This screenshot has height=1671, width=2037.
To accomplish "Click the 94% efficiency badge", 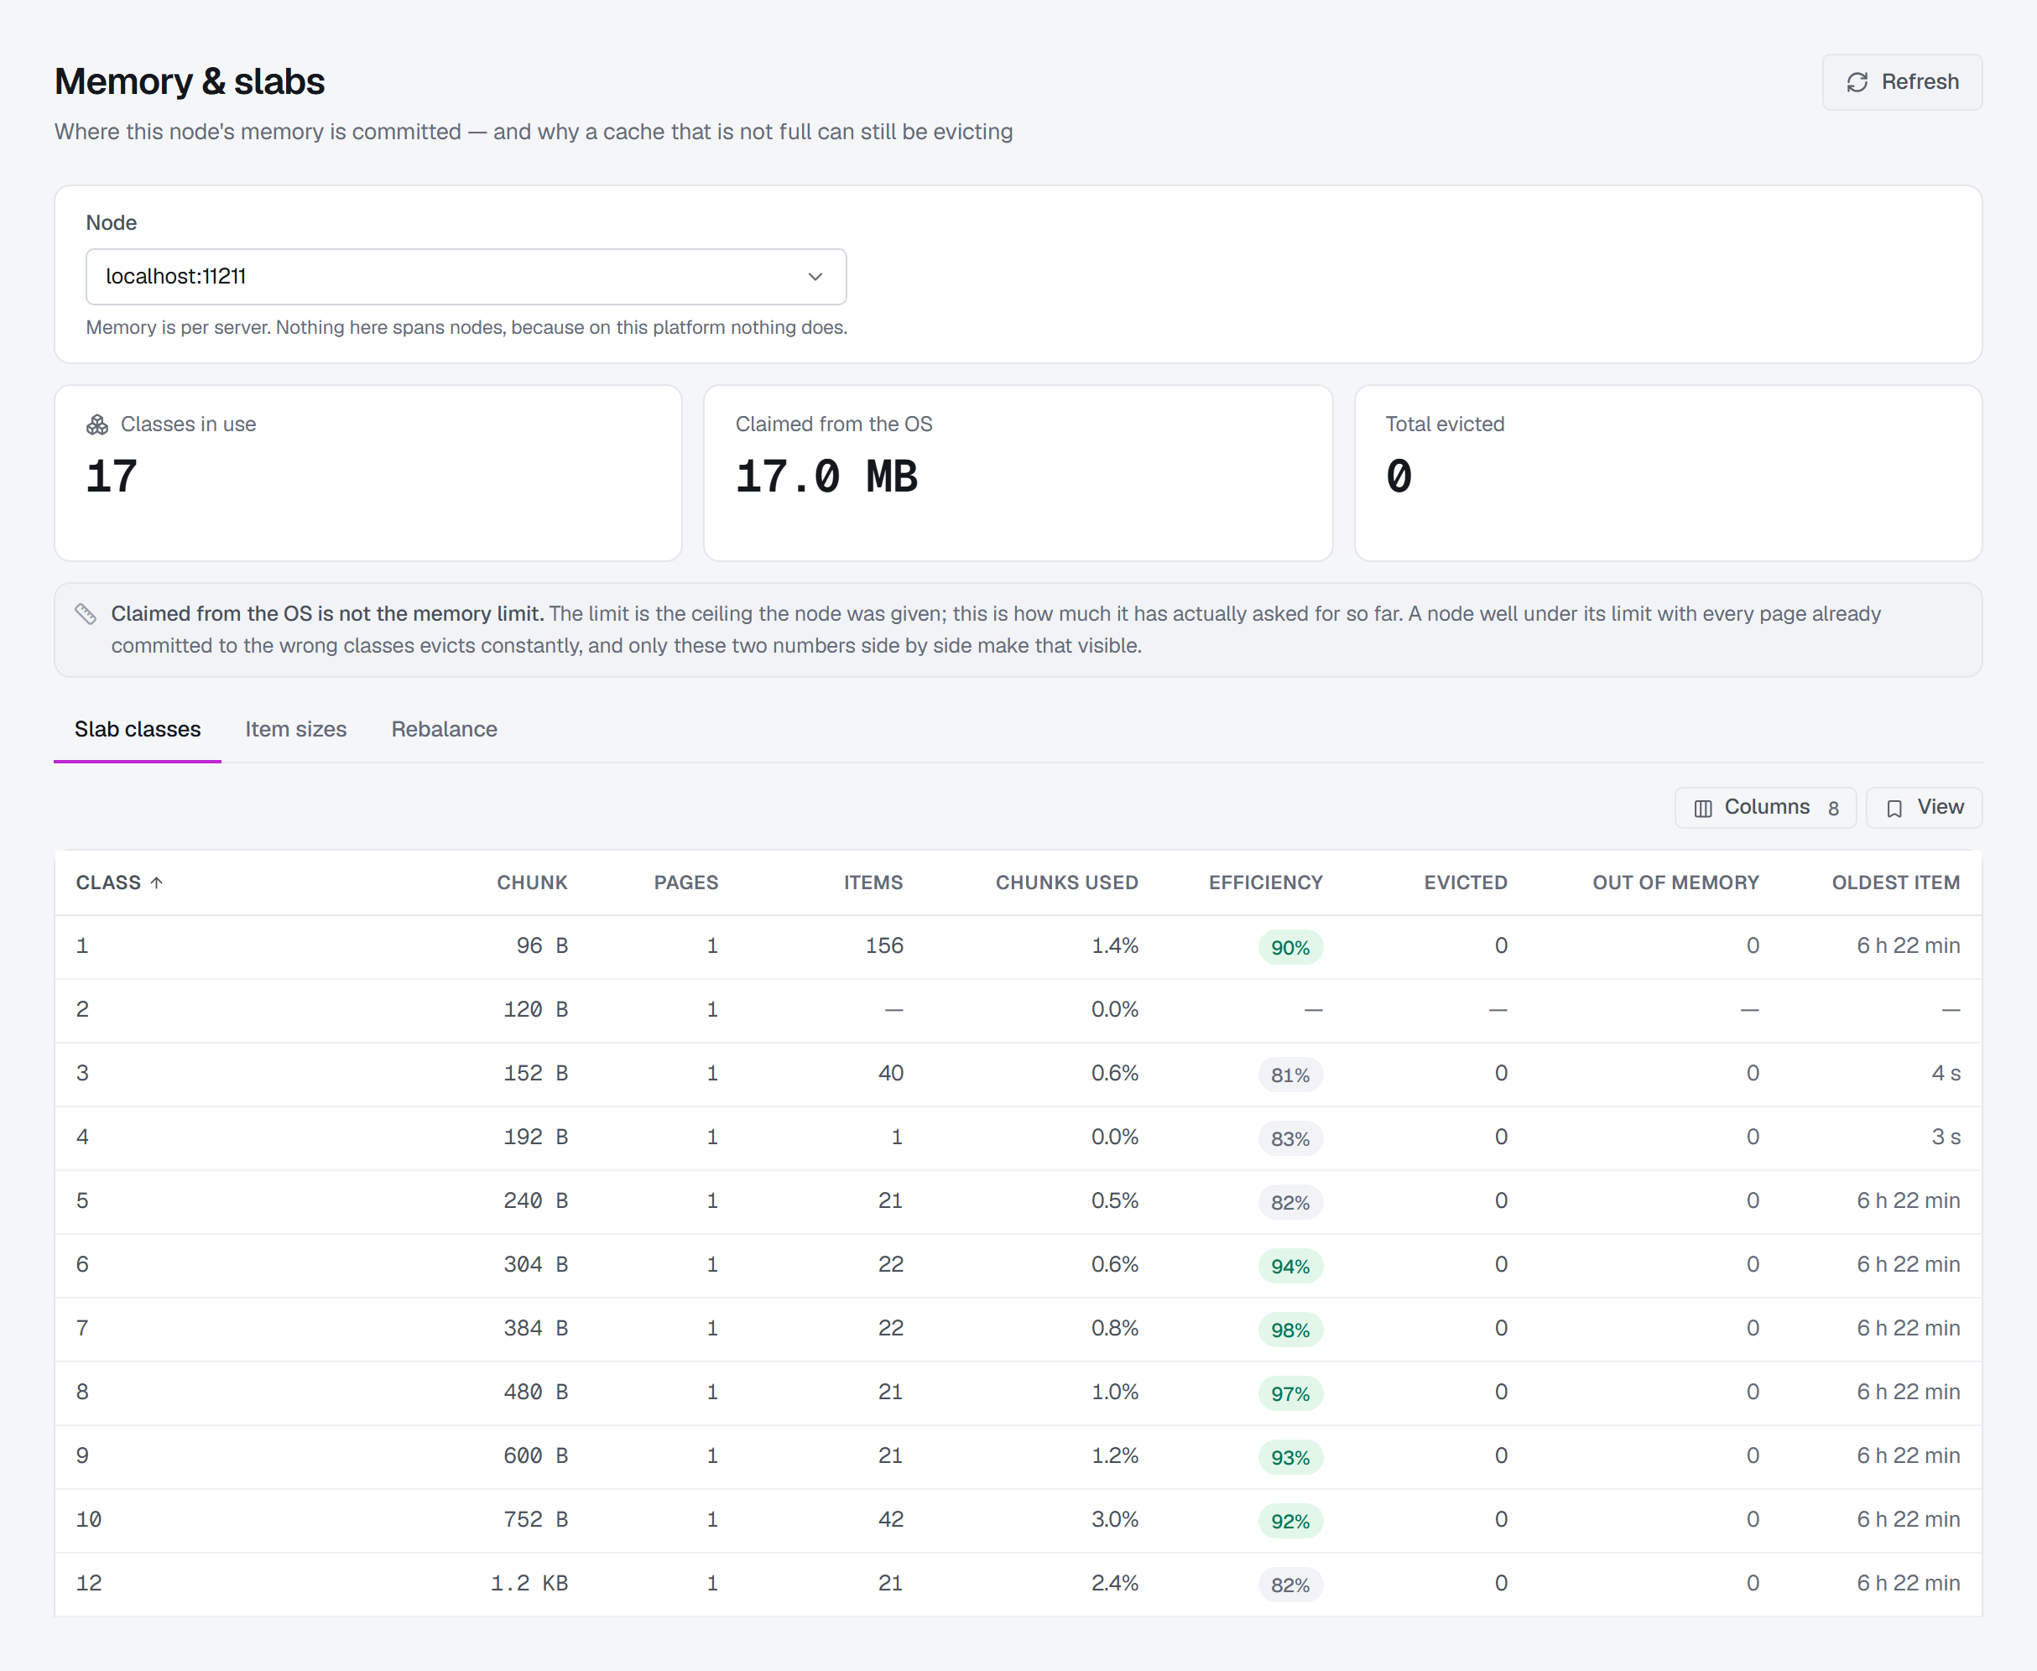I will click(1290, 1266).
